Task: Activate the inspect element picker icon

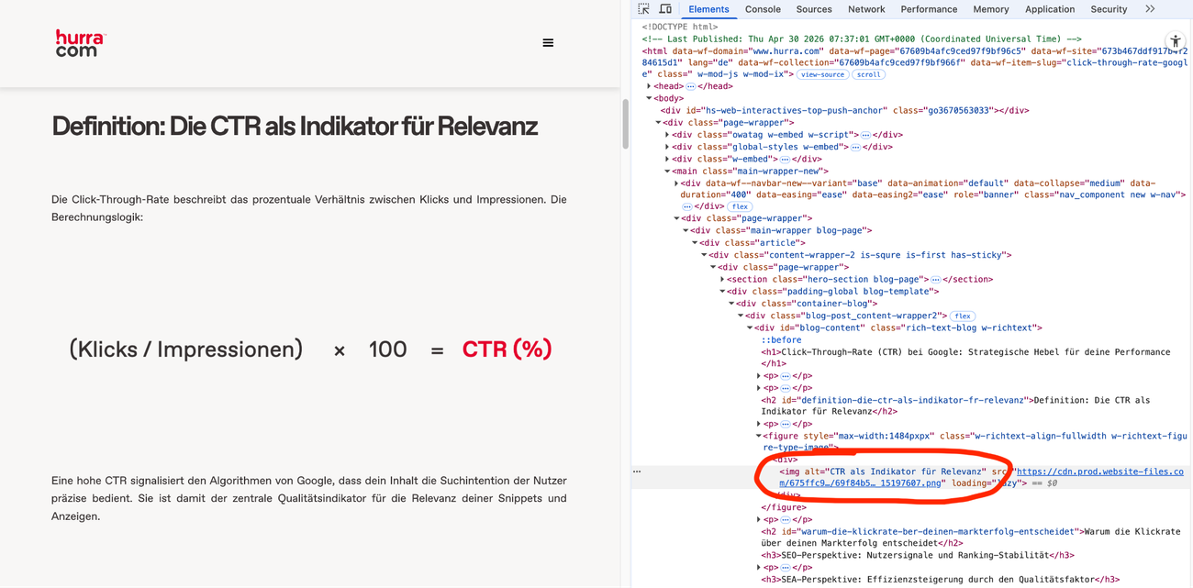Action: click(x=643, y=9)
